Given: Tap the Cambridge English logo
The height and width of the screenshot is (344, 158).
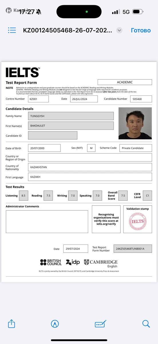Looking at the screenshot, I should 101,263.
